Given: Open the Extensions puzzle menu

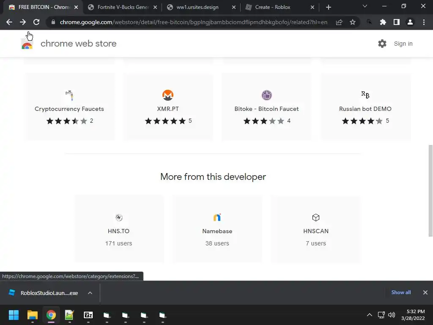Looking at the screenshot, I should (x=383, y=22).
